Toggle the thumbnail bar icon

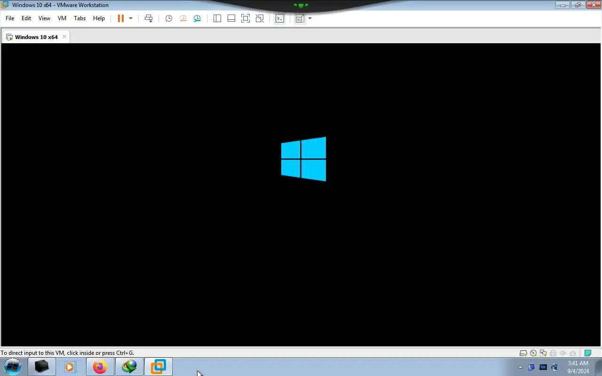pos(231,18)
